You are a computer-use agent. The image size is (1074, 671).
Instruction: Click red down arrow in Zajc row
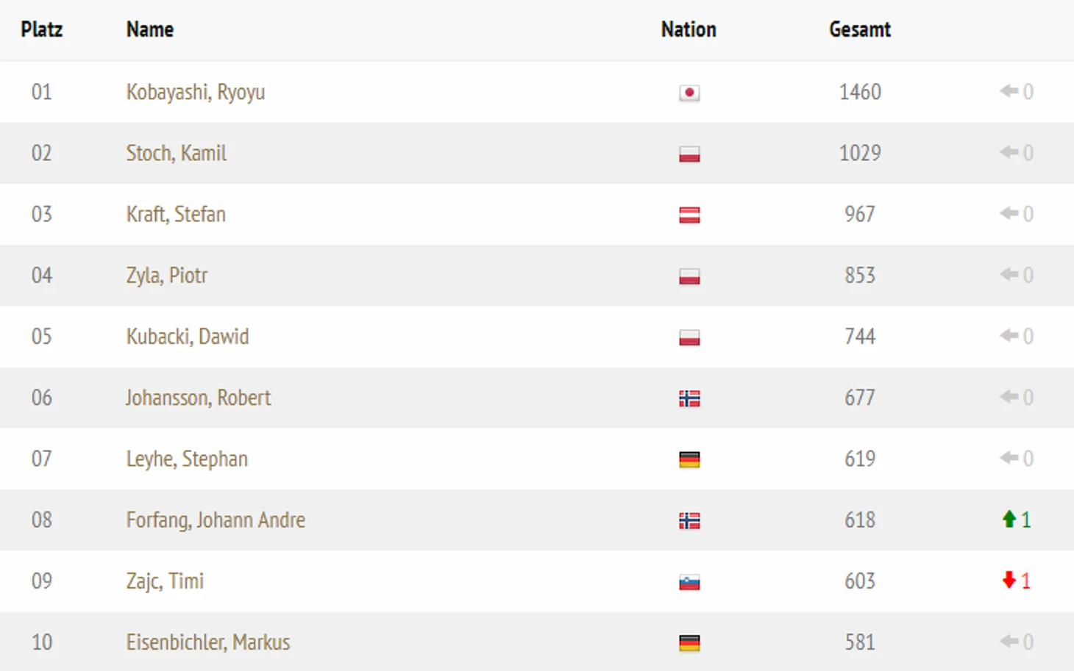(1009, 581)
